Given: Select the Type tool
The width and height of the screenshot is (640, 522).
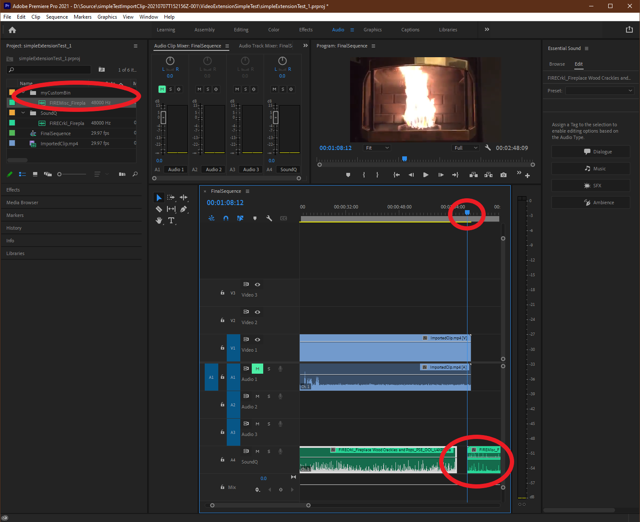Looking at the screenshot, I should point(171,220).
